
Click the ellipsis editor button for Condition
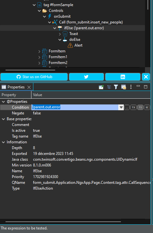click(127, 107)
